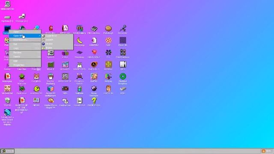Choose Edit in the context menu
Viewport: 274px width, 154px height.
click(x=25, y=61)
